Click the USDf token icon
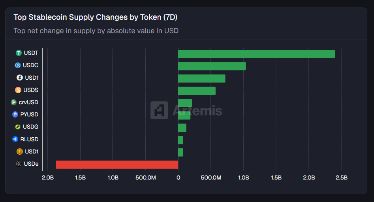Image resolution: width=374 pixels, height=202 pixels. [20, 77]
